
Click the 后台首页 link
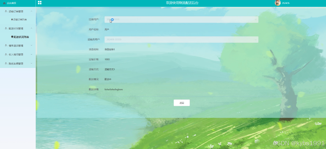pyautogui.click(x=11, y=3)
